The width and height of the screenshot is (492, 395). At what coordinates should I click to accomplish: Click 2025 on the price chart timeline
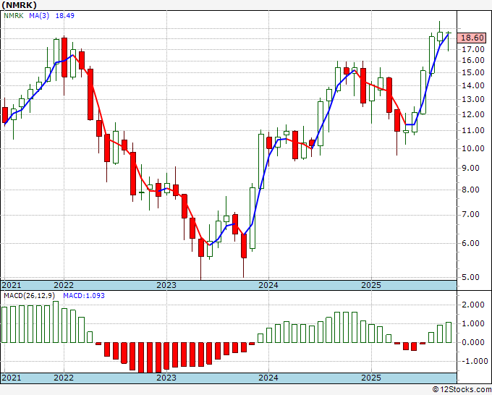(x=371, y=285)
